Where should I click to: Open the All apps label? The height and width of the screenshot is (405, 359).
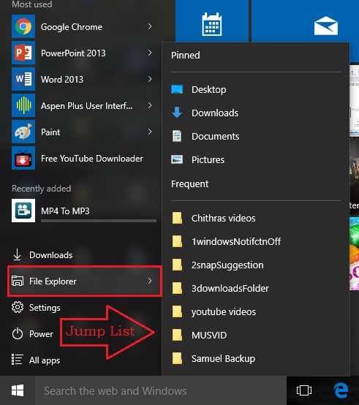pyautogui.click(x=45, y=360)
